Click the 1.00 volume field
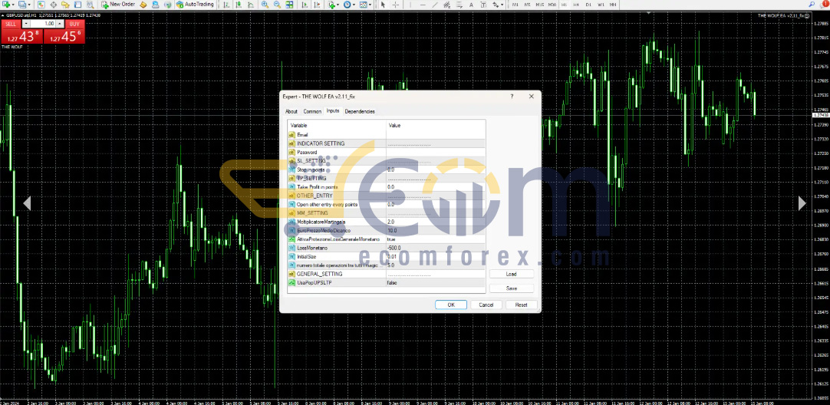This screenshot has height=405, width=830. tap(43, 24)
